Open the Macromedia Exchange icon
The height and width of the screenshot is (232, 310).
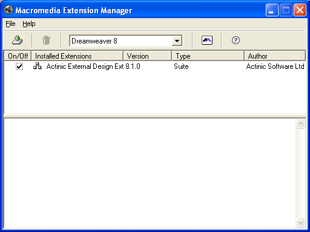click(x=207, y=40)
